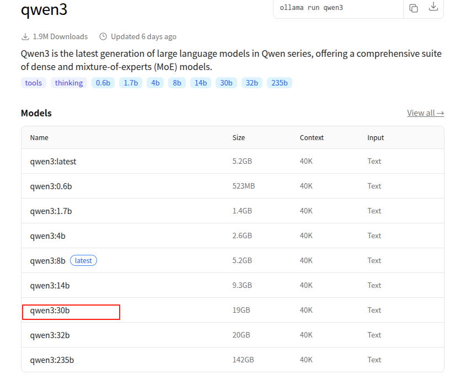Pick the 8b size tag

coord(177,83)
